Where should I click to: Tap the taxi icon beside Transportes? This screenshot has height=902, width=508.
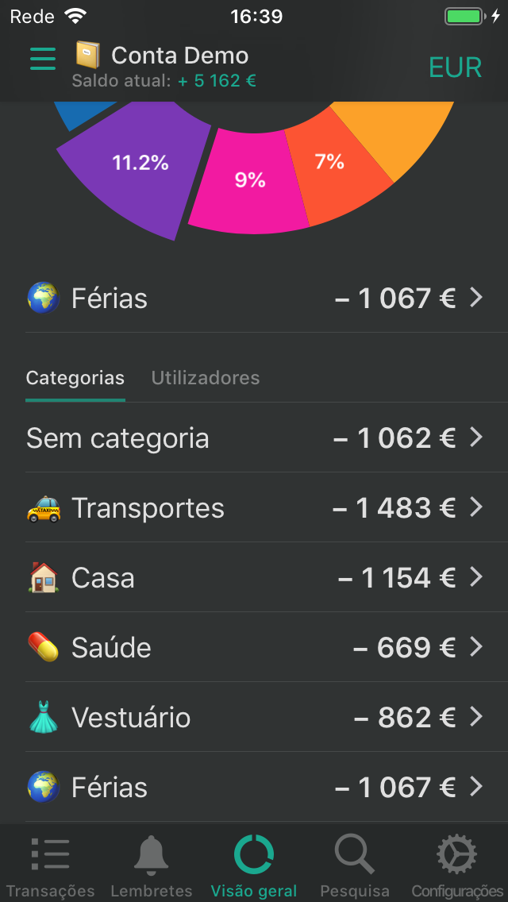[x=44, y=508]
